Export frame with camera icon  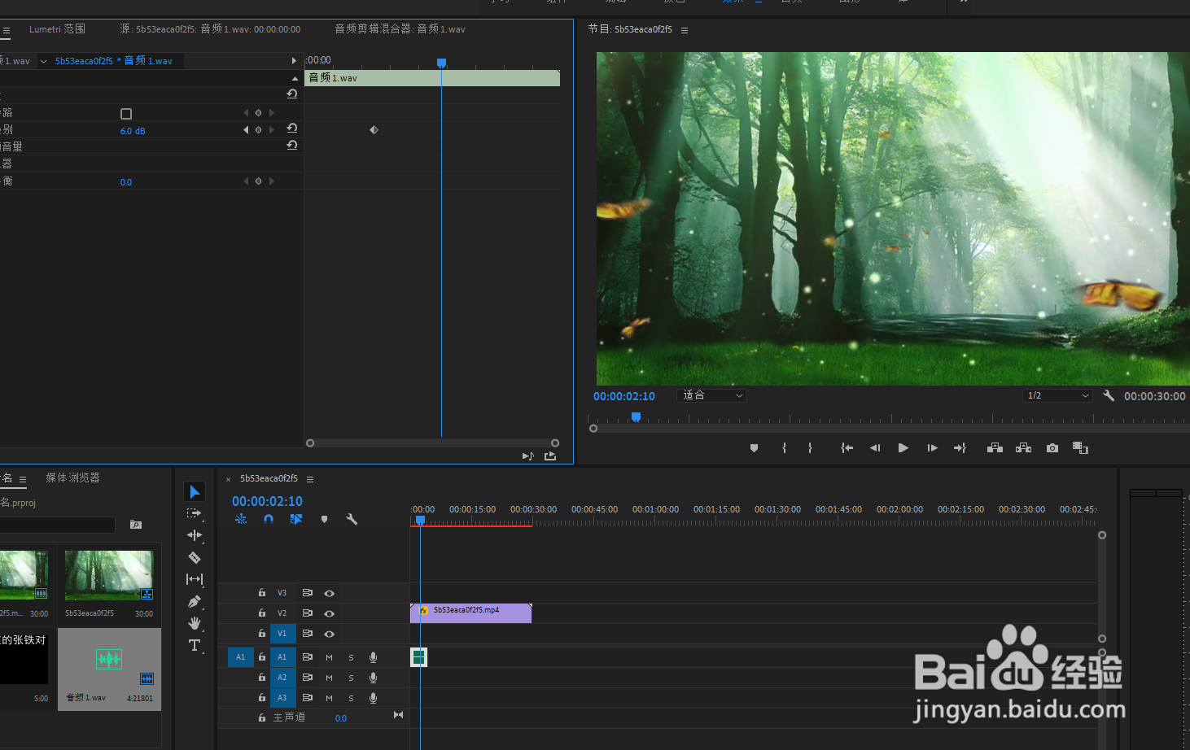coord(1052,448)
